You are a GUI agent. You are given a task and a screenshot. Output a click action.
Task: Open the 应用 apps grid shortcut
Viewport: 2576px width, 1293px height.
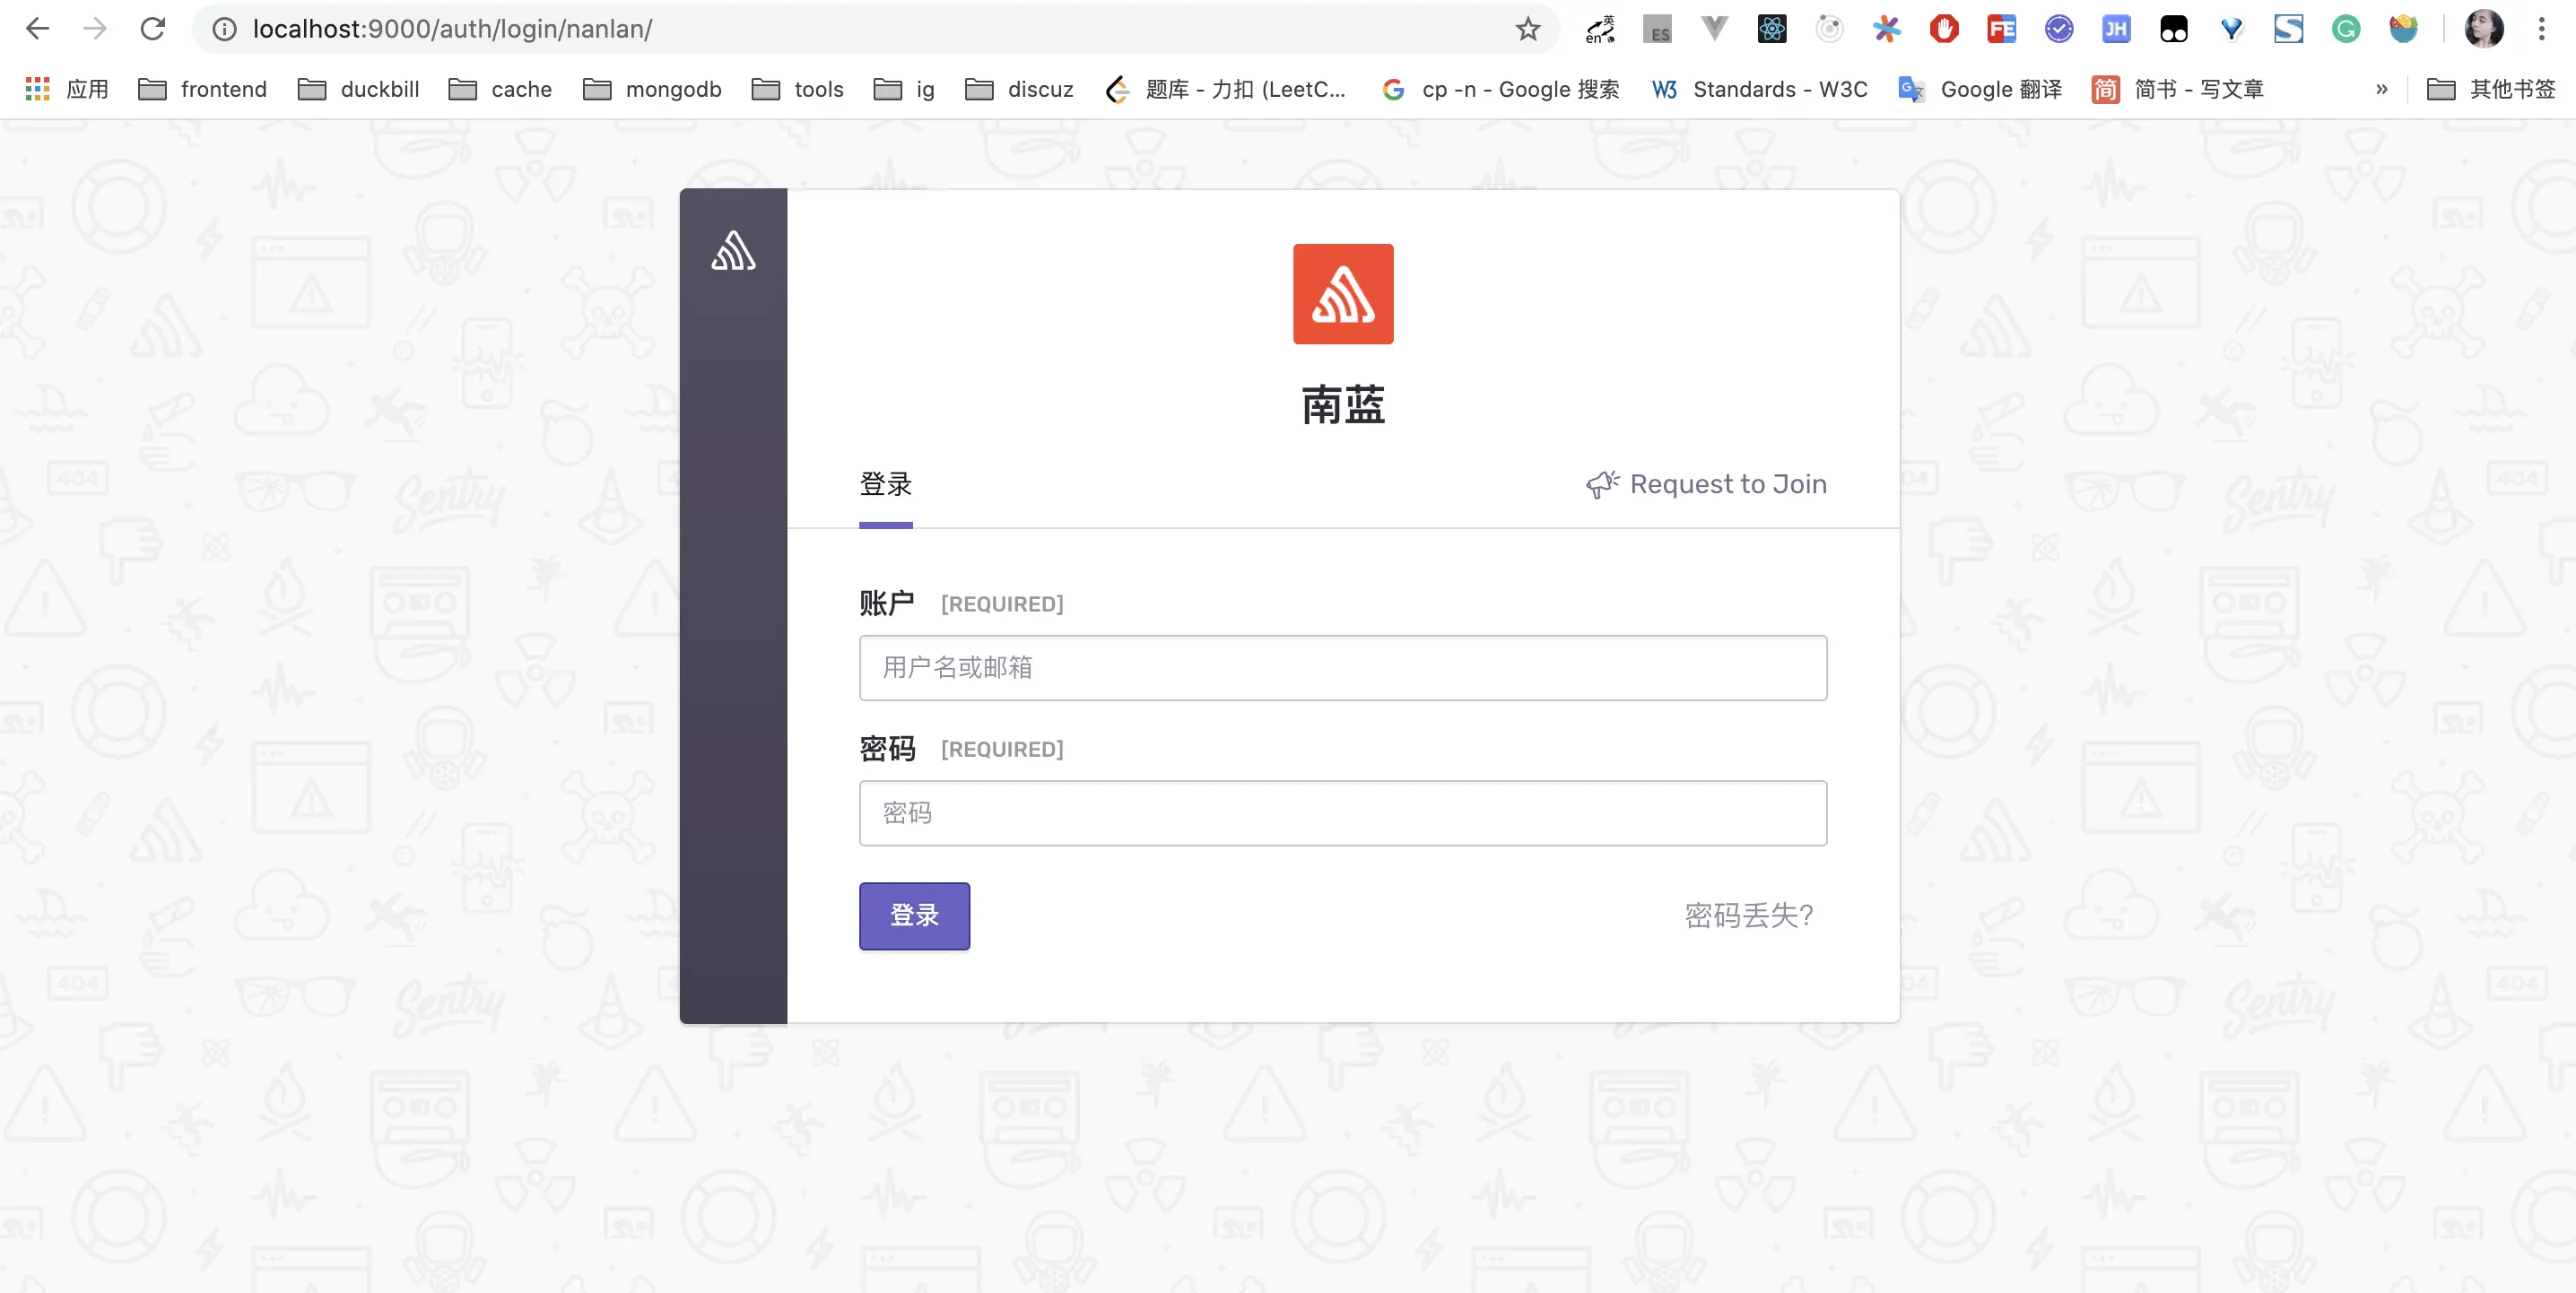pyautogui.click(x=66, y=89)
